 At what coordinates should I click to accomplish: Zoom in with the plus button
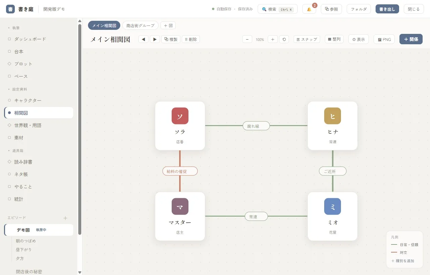click(x=272, y=39)
